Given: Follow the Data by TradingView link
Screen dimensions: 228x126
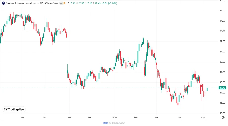Looking at the screenshot, I should [x=114, y=123].
